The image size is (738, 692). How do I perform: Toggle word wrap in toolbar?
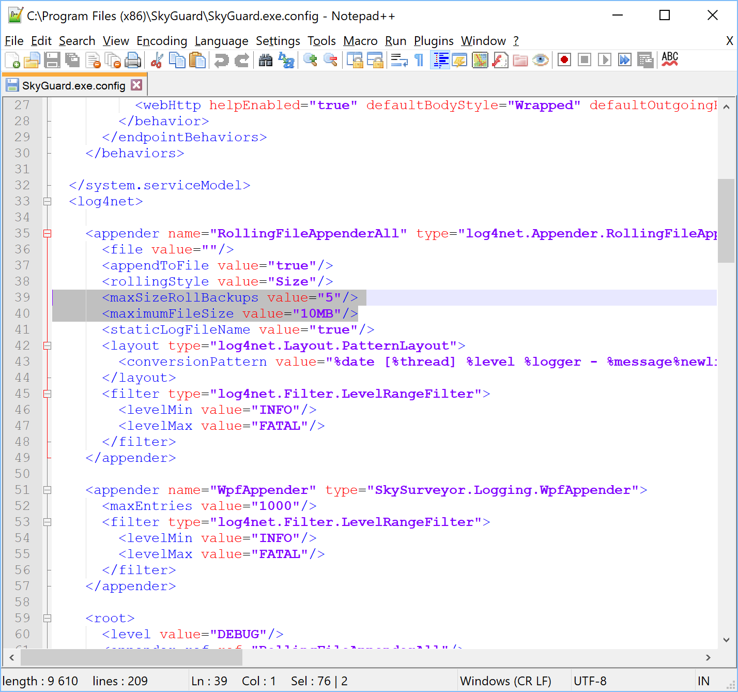(x=399, y=61)
